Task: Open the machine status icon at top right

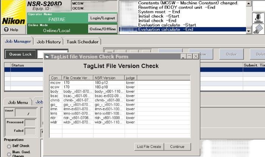Action: [258, 18]
